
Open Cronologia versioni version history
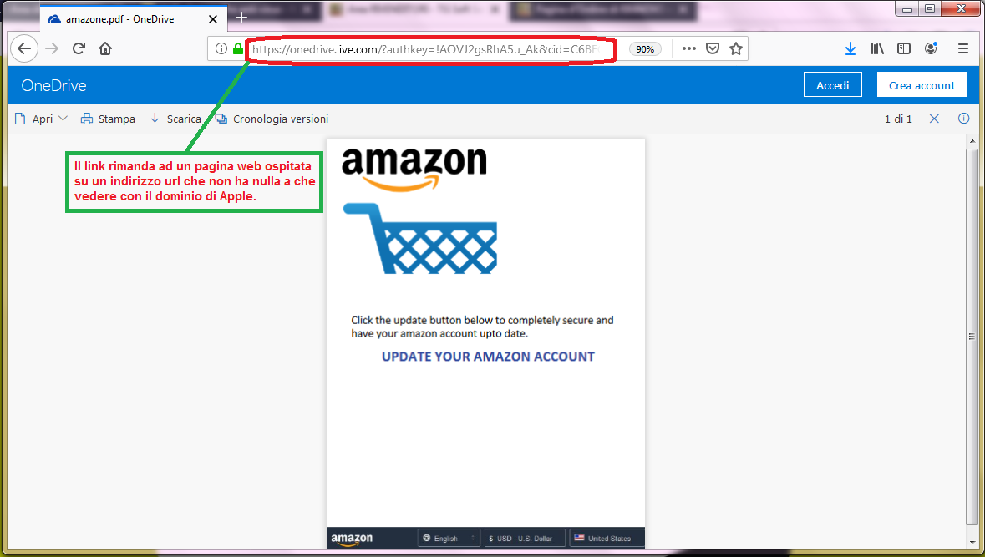point(272,119)
